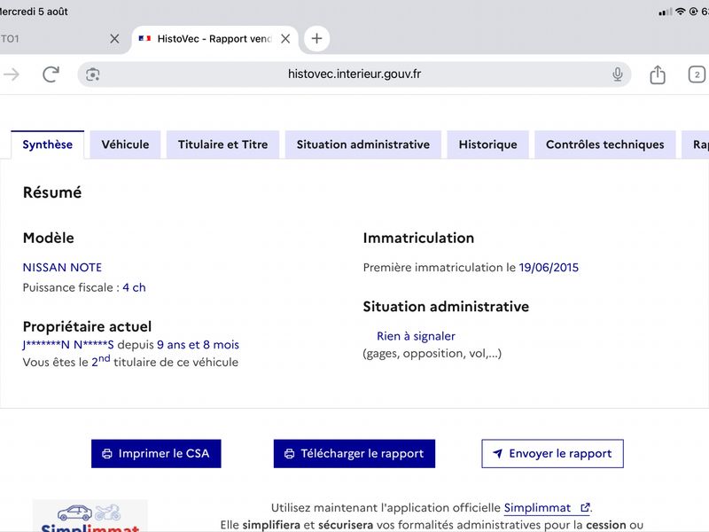The image size is (709, 532).
Task: Click the cellular signal bars icon
Action: (666, 12)
